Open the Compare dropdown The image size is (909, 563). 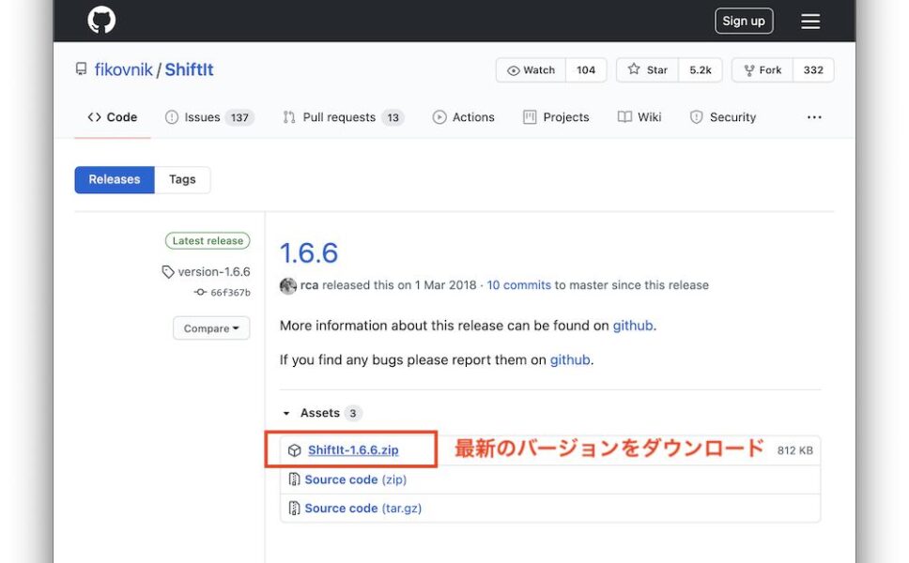click(x=210, y=328)
